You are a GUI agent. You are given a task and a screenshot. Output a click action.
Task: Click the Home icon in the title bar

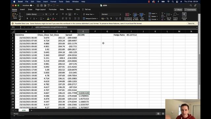pos(38,6)
